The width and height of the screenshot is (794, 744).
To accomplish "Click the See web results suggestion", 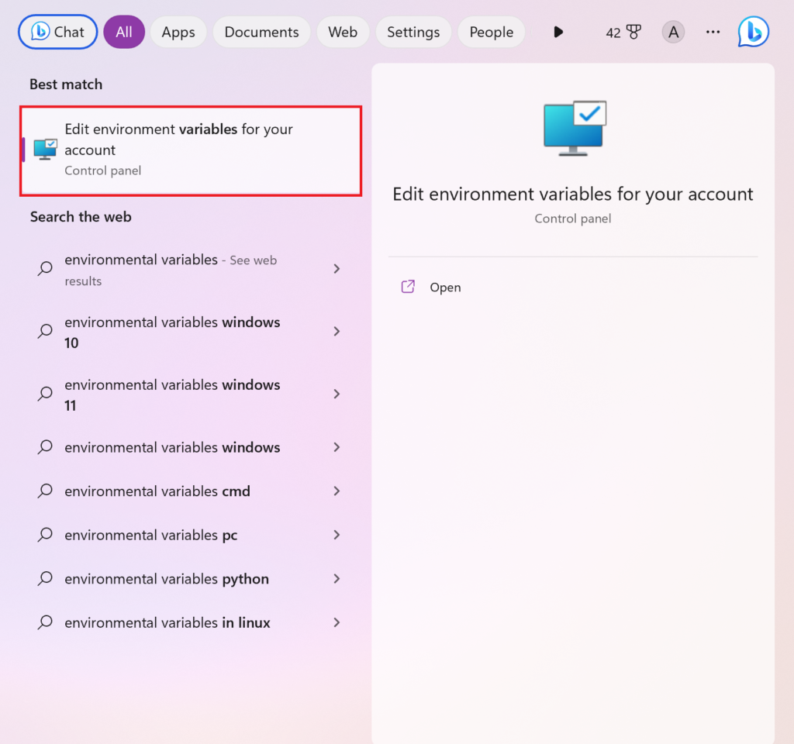I will [x=171, y=270].
